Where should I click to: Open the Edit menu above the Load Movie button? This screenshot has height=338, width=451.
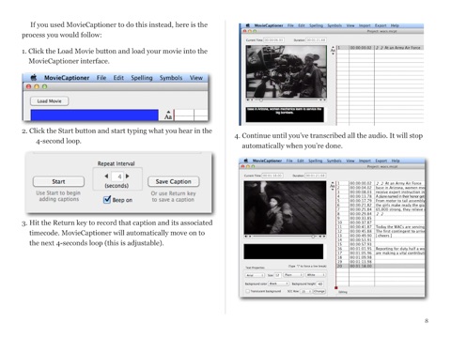point(118,78)
